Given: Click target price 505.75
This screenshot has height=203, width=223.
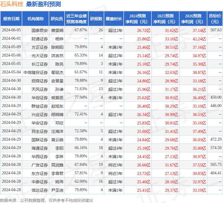Looking at the screenshot, I should [x=216, y=164].
